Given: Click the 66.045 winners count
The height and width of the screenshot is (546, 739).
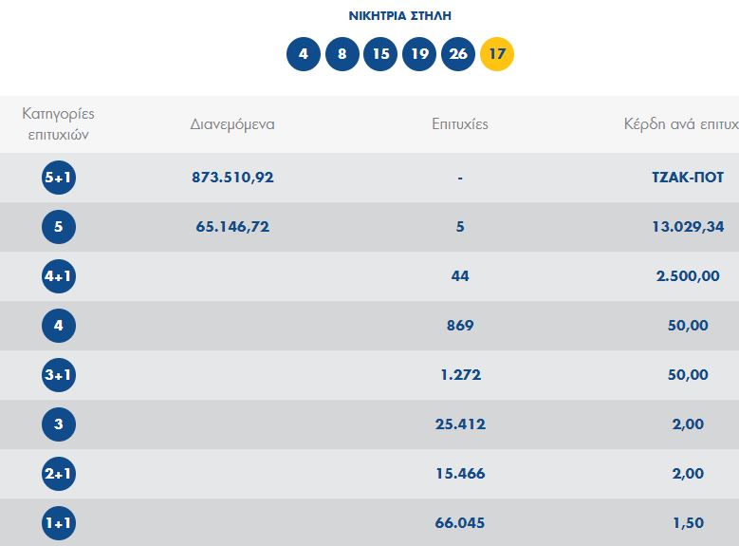Looking at the screenshot, I should pyautogui.click(x=459, y=523).
